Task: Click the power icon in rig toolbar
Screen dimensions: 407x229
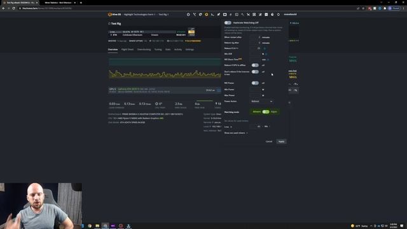Action: [x=188, y=15]
